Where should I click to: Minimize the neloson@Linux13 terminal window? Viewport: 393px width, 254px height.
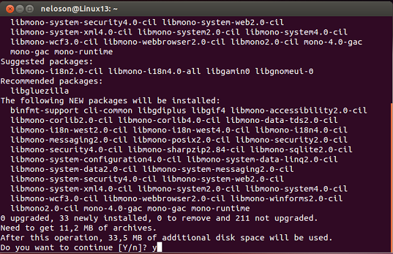tap(20, 9)
